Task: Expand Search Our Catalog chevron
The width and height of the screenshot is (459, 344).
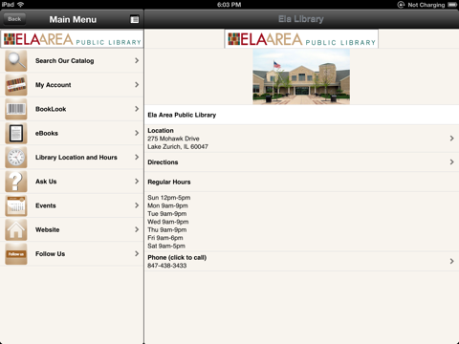Action: pyautogui.click(x=137, y=60)
